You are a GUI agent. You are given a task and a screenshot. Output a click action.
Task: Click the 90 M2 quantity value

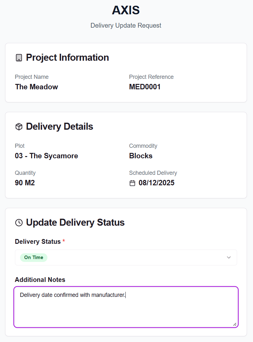(25, 183)
